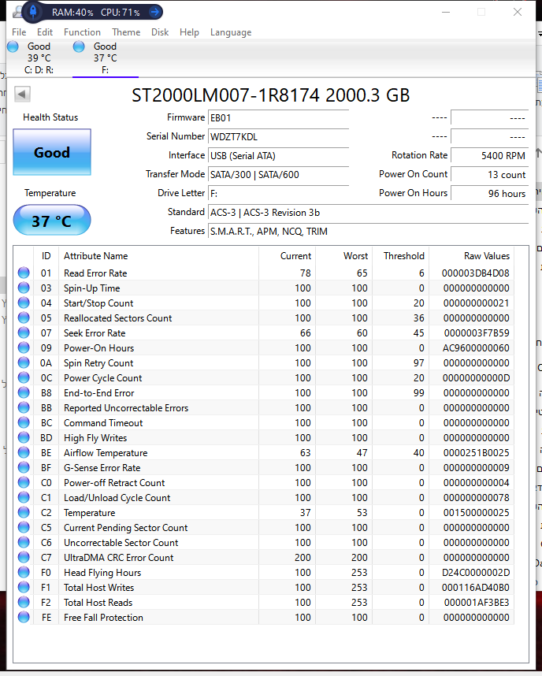Image resolution: width=542 pixels, height=676 pixels.
Task: Click the Serial Number field WDZT7KDL
Action: (x=278, y=136)
